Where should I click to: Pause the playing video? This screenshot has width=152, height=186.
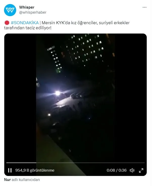(x=10, y=170)
